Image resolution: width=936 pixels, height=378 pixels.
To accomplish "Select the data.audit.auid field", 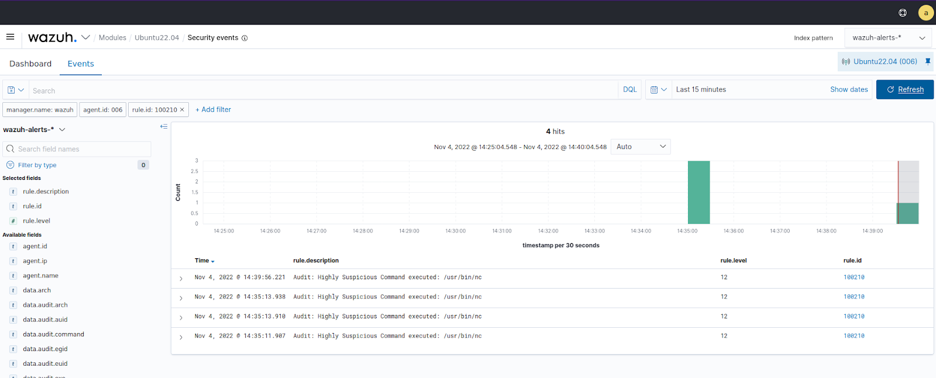I will [45, 320].
